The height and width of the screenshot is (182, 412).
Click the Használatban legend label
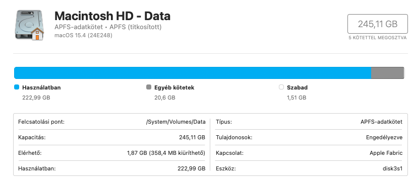click(x=41, y=87)
